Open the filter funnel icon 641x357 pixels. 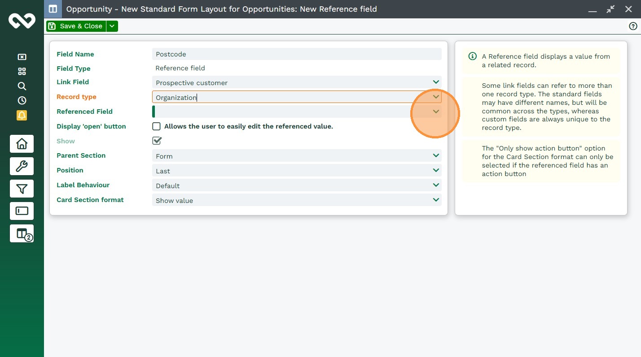(22, 189)
